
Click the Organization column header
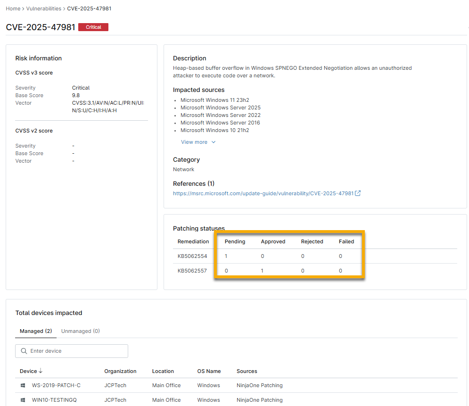(120, 371)
